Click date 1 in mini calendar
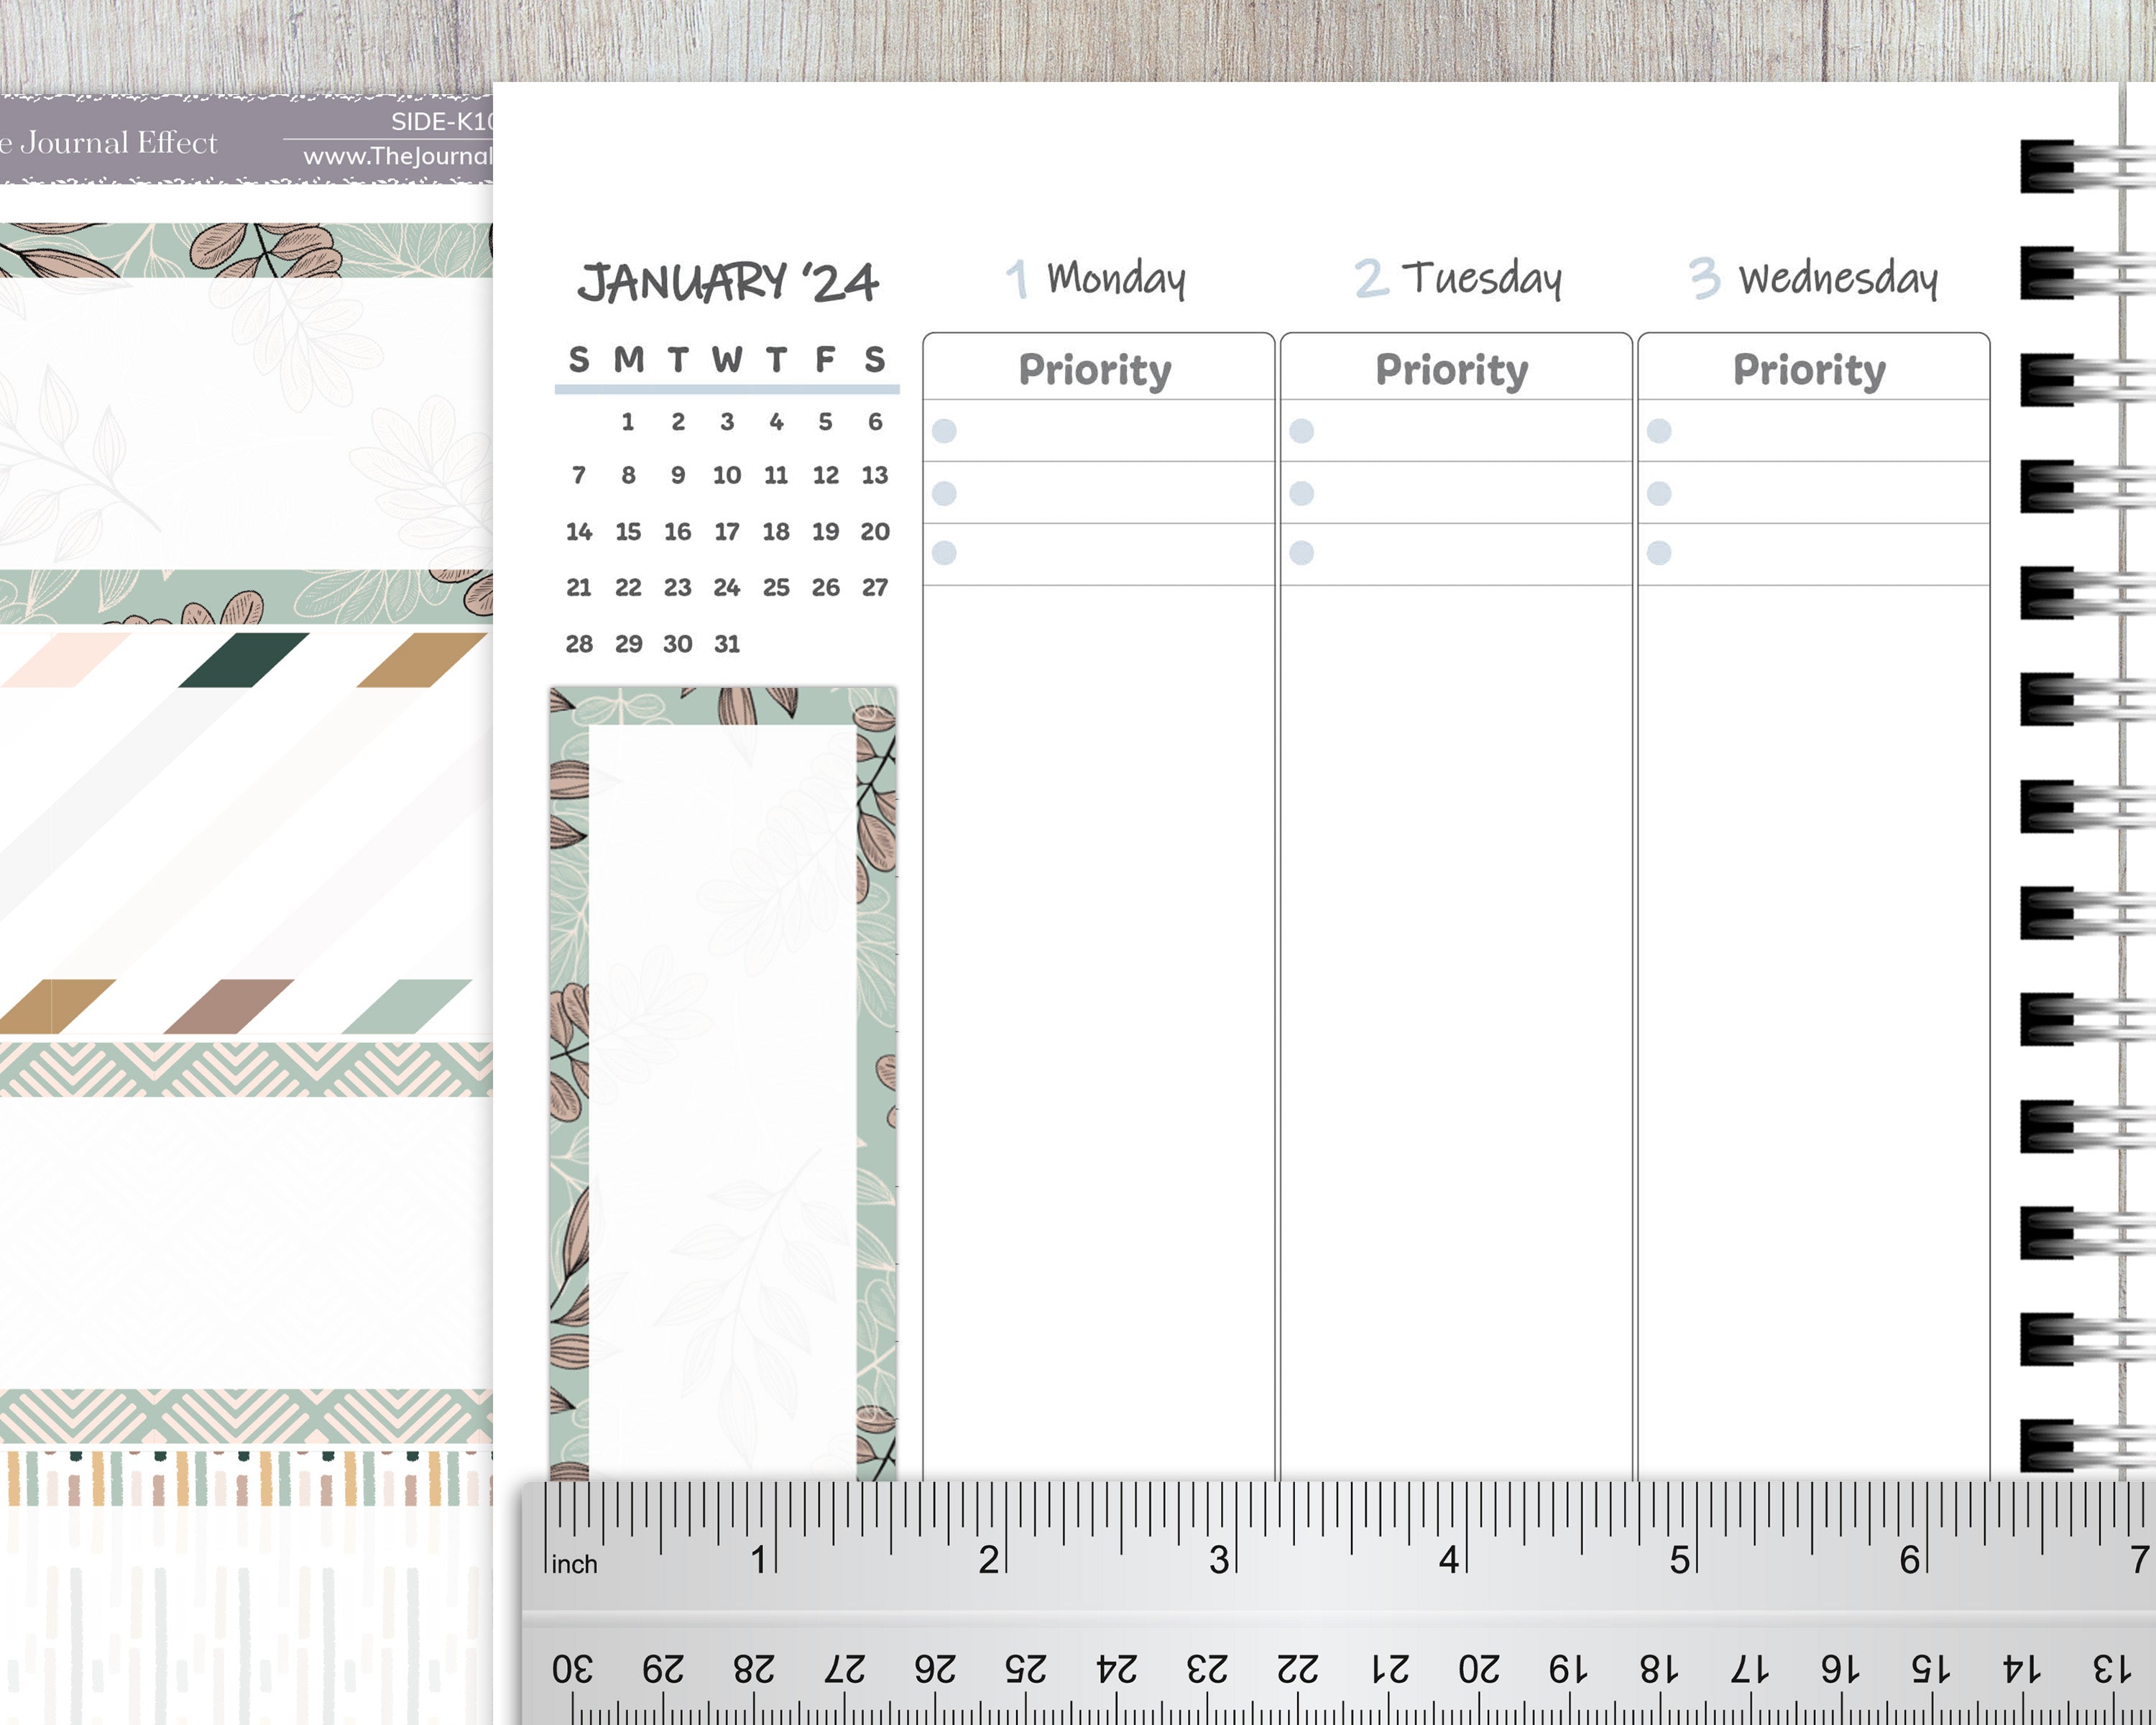The width and height of the screenshot is (2156, 1725). click(628, 422)
